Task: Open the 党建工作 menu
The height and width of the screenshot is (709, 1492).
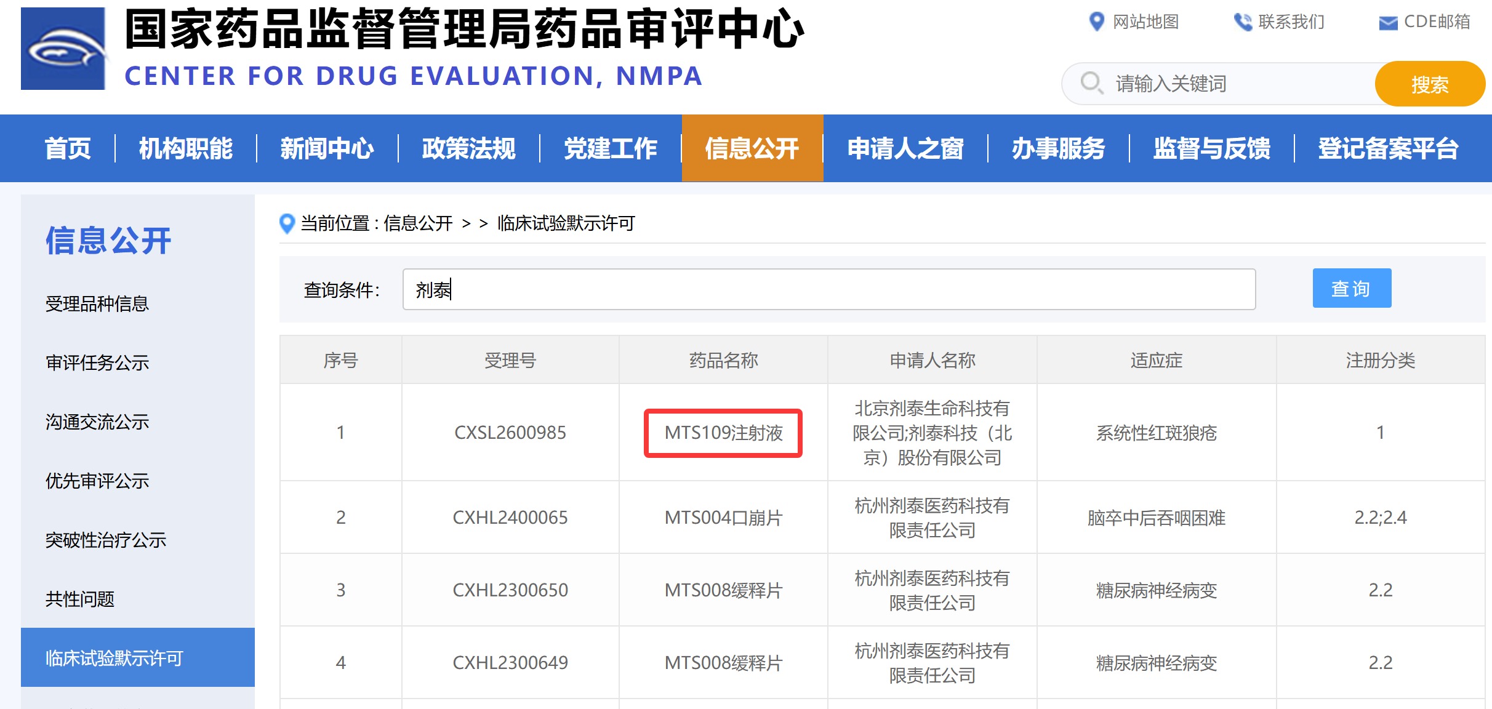Action: tap(611, 148)
